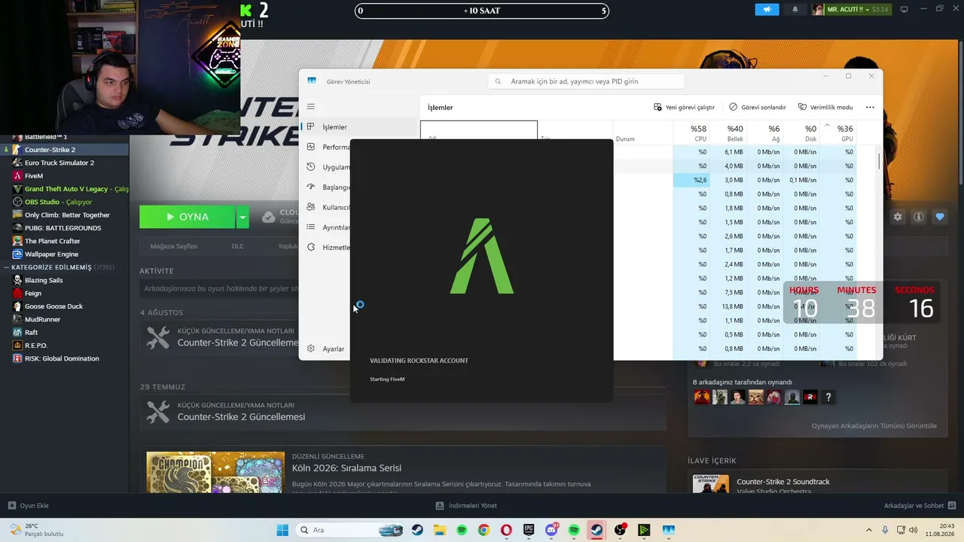964x542 pixels.
Task: Click the question mark friend avatar
Action: (828, 397)
